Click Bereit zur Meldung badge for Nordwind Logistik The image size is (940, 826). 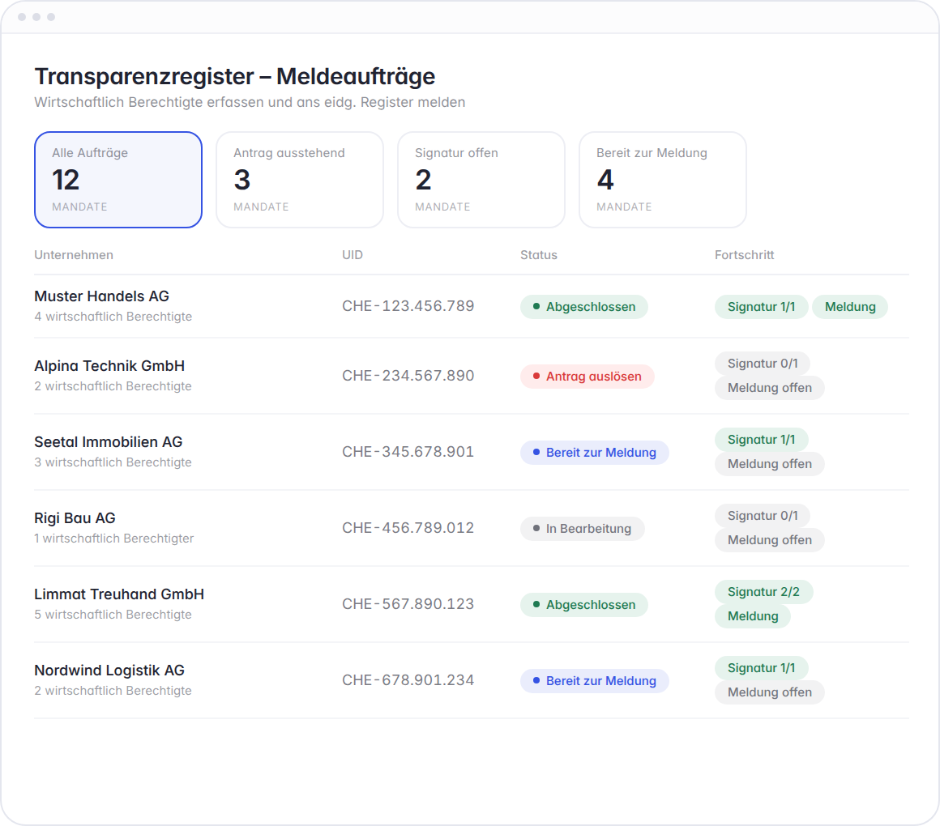tap(594, 681)
